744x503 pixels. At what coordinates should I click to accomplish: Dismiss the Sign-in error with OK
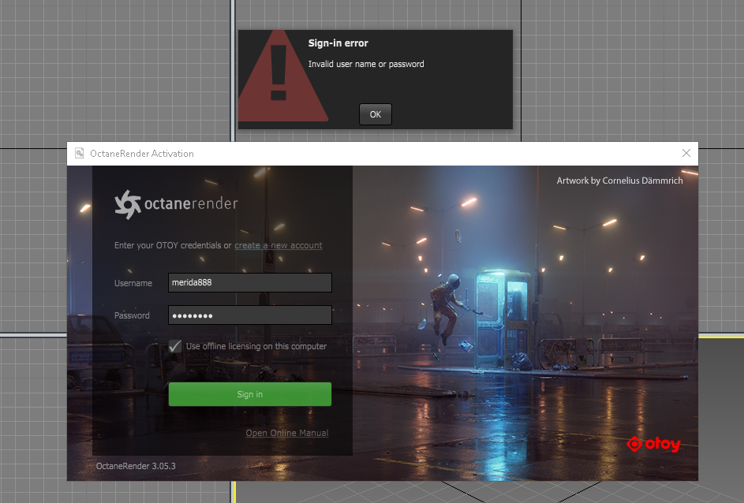tap(376, 114)
